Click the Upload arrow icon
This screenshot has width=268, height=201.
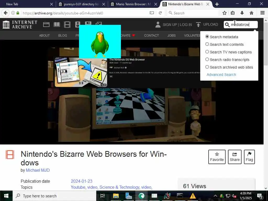[x=198, y=25]
